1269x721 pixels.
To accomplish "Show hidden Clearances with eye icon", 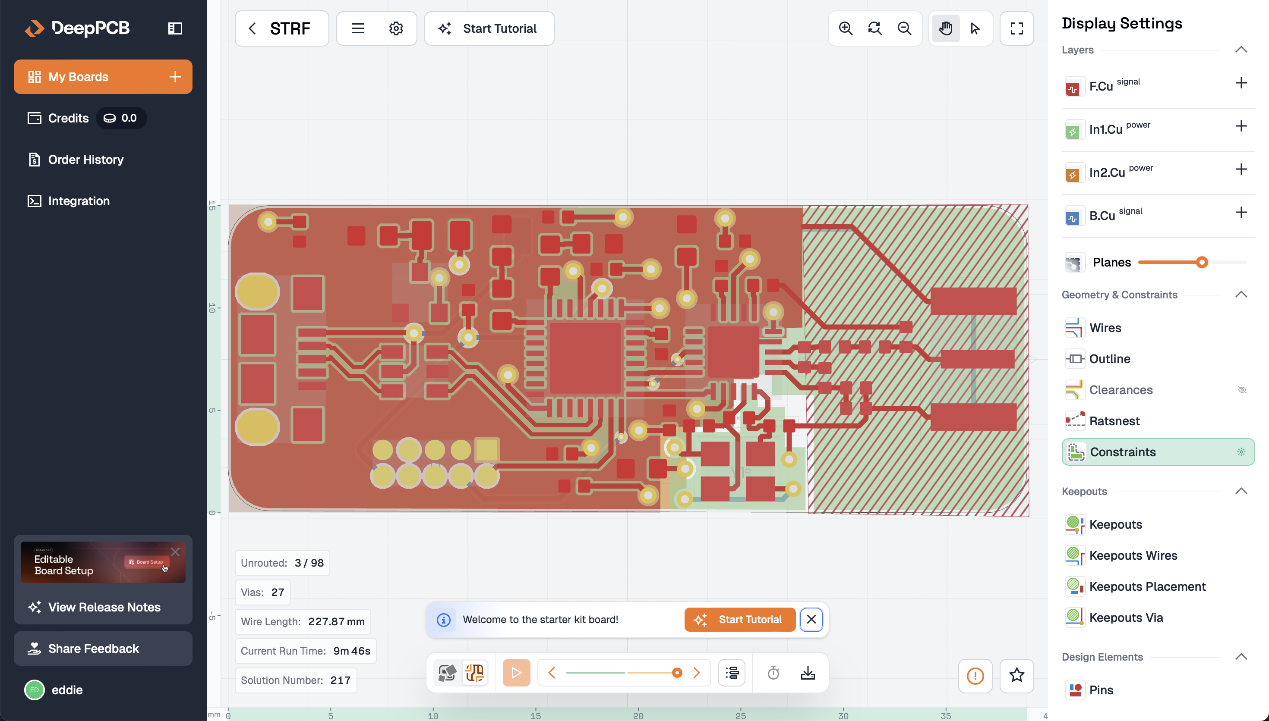I will click(1241, 390).
